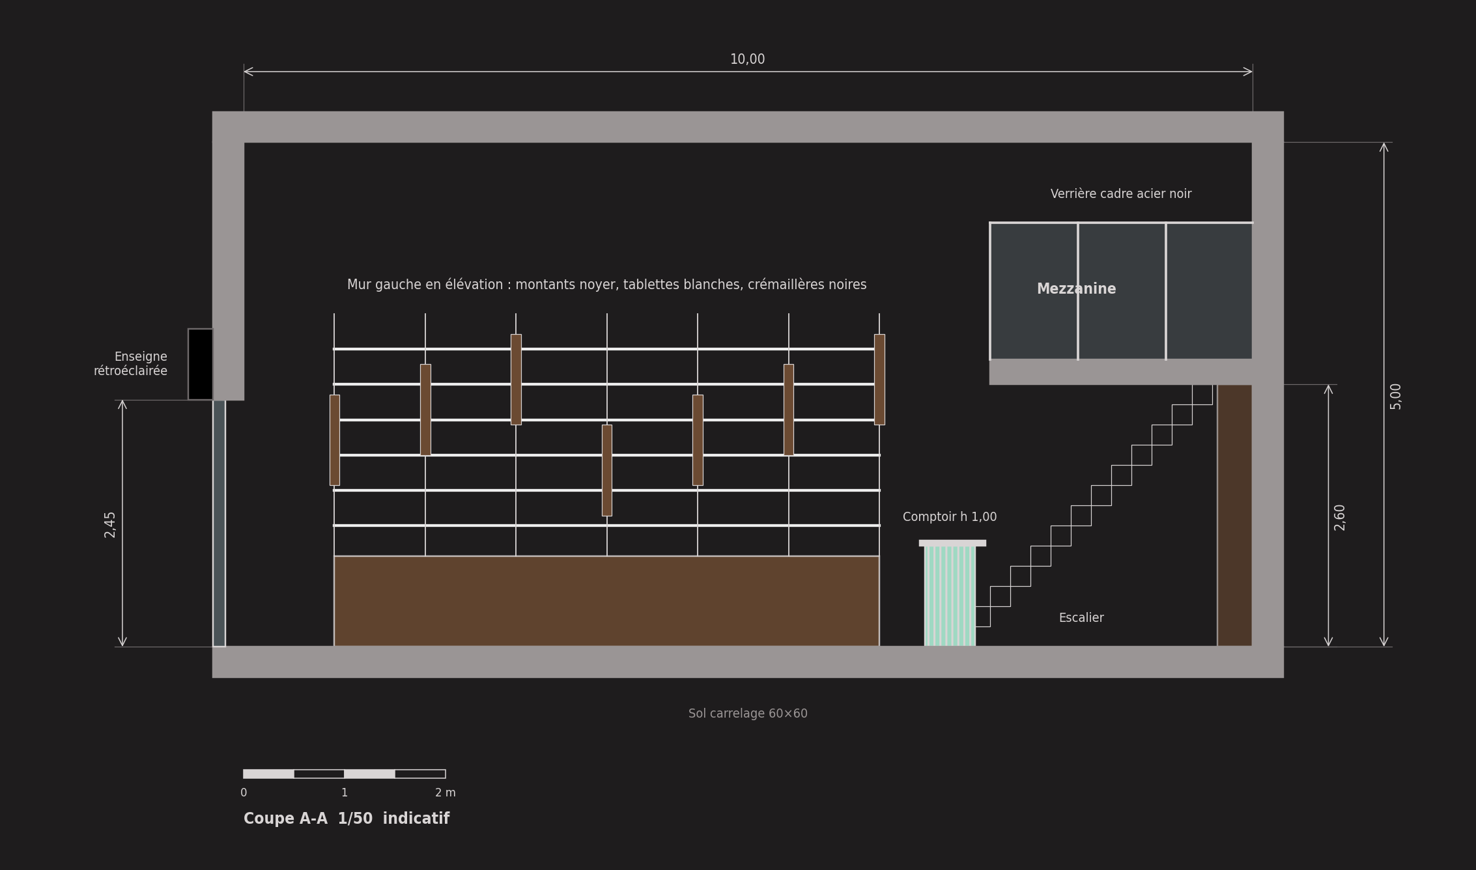The image size is (1476, 870).
Task: Select the brown door under the mezzanine
Action: [1234, 515]
